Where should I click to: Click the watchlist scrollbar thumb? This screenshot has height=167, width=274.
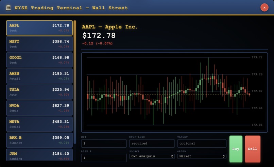75,82
